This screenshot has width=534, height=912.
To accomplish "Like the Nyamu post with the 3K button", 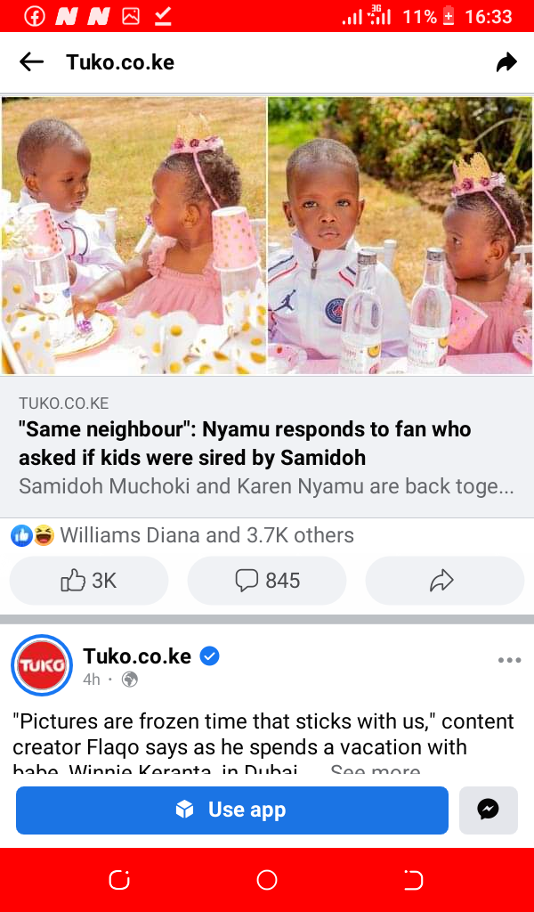I will tap(89, 581).
